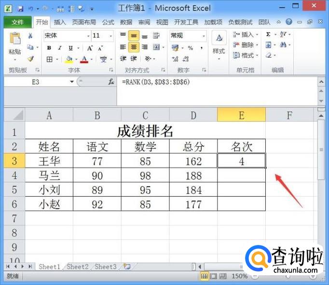This screenshot has height=285, width=329.
Task: Decrease font size with small A
Action: [100, 48]
